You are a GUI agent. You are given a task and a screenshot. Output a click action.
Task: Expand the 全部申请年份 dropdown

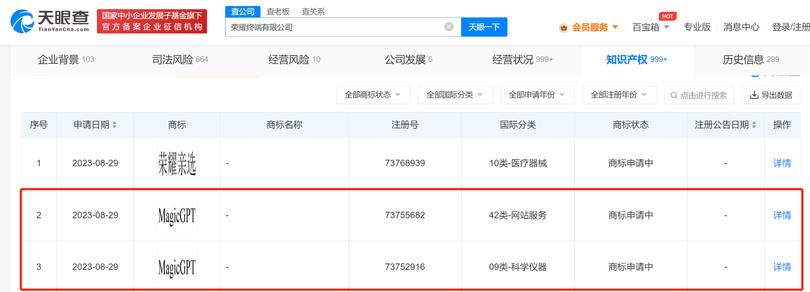[537, 95]
